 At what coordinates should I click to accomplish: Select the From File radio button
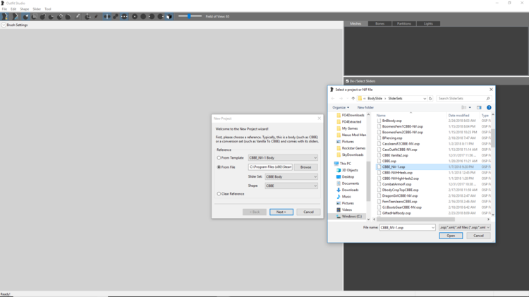pos(219,167)
